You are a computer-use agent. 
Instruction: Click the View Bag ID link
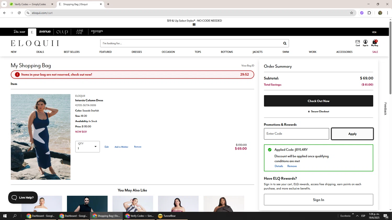click(248, 66)
